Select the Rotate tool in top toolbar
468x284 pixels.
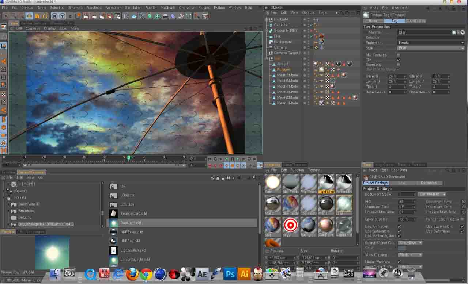[x=45, y=16]
